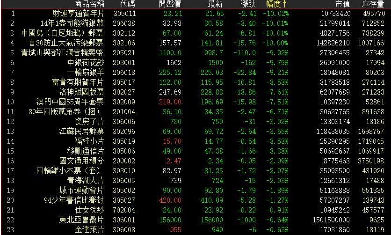
Task: Click the 代碼 column header
Action: [127, 4]
